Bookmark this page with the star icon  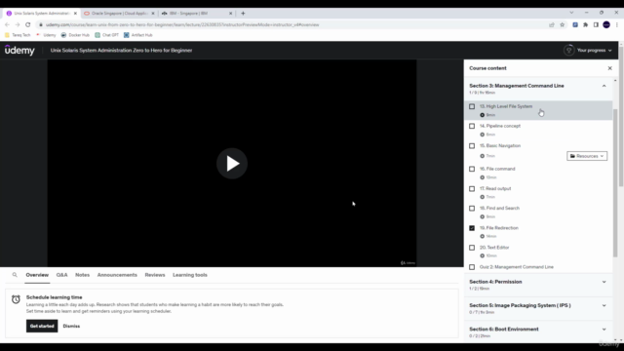click(562, 24)
